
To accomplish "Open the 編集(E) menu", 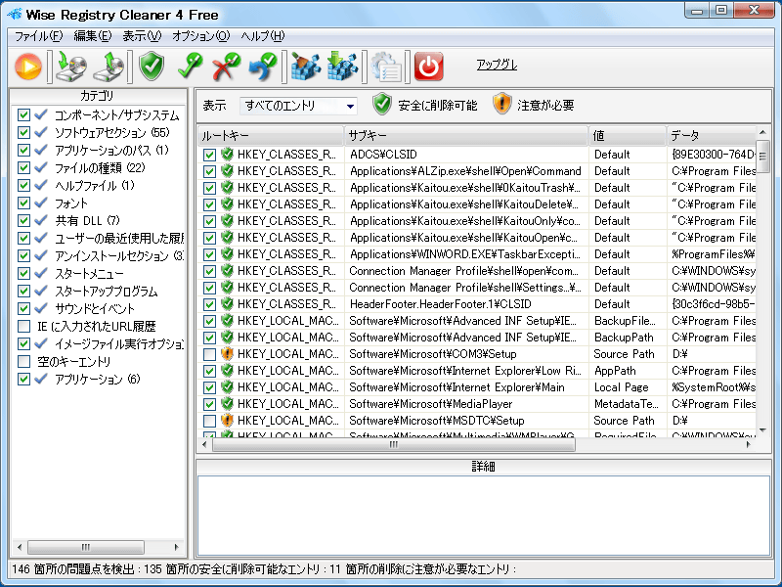I will 92,36.
